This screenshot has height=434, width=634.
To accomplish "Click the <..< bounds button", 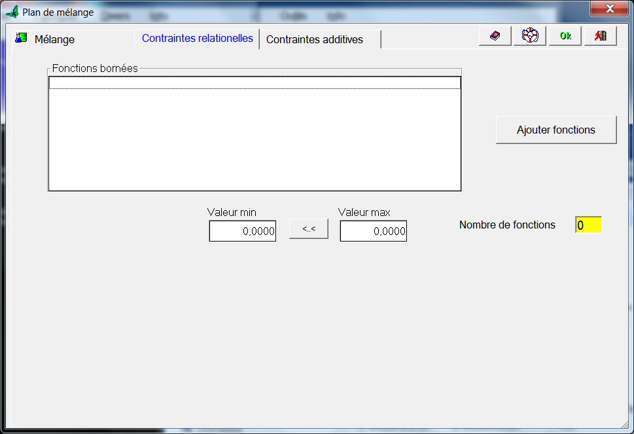I will pyautogui.click(x=308, y=229).
